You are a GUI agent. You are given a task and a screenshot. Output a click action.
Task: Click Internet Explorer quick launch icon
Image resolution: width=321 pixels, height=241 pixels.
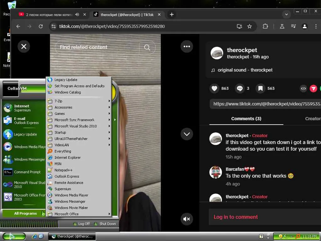pos(34,237)
